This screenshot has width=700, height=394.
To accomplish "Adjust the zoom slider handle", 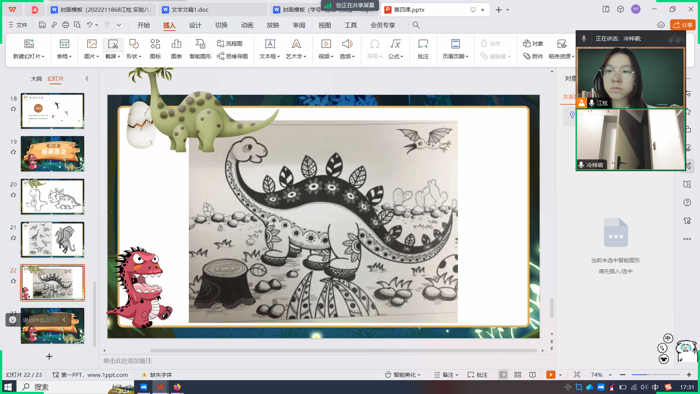I will [x=649, y=375].
